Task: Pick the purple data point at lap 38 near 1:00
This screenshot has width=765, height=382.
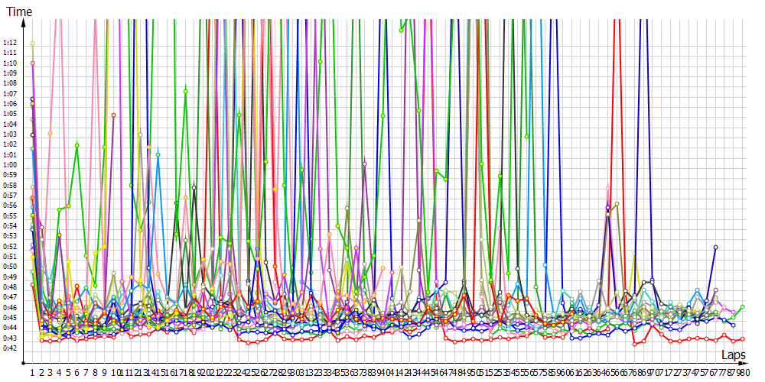Action: click(x=365, y=163)
